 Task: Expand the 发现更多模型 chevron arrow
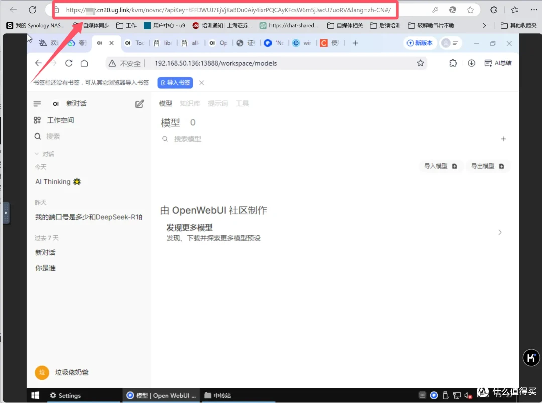pos(500,232)
